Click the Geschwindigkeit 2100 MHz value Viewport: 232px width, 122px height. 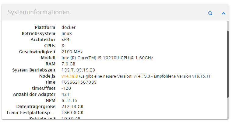tap(72, 52)
